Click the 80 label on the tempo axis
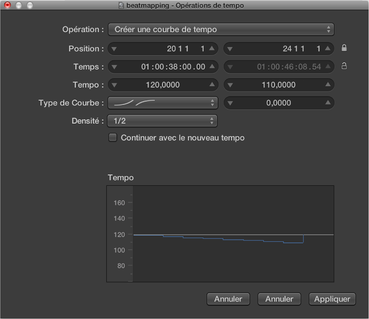This screenshot has height=319, width=369. coord(121,266)
